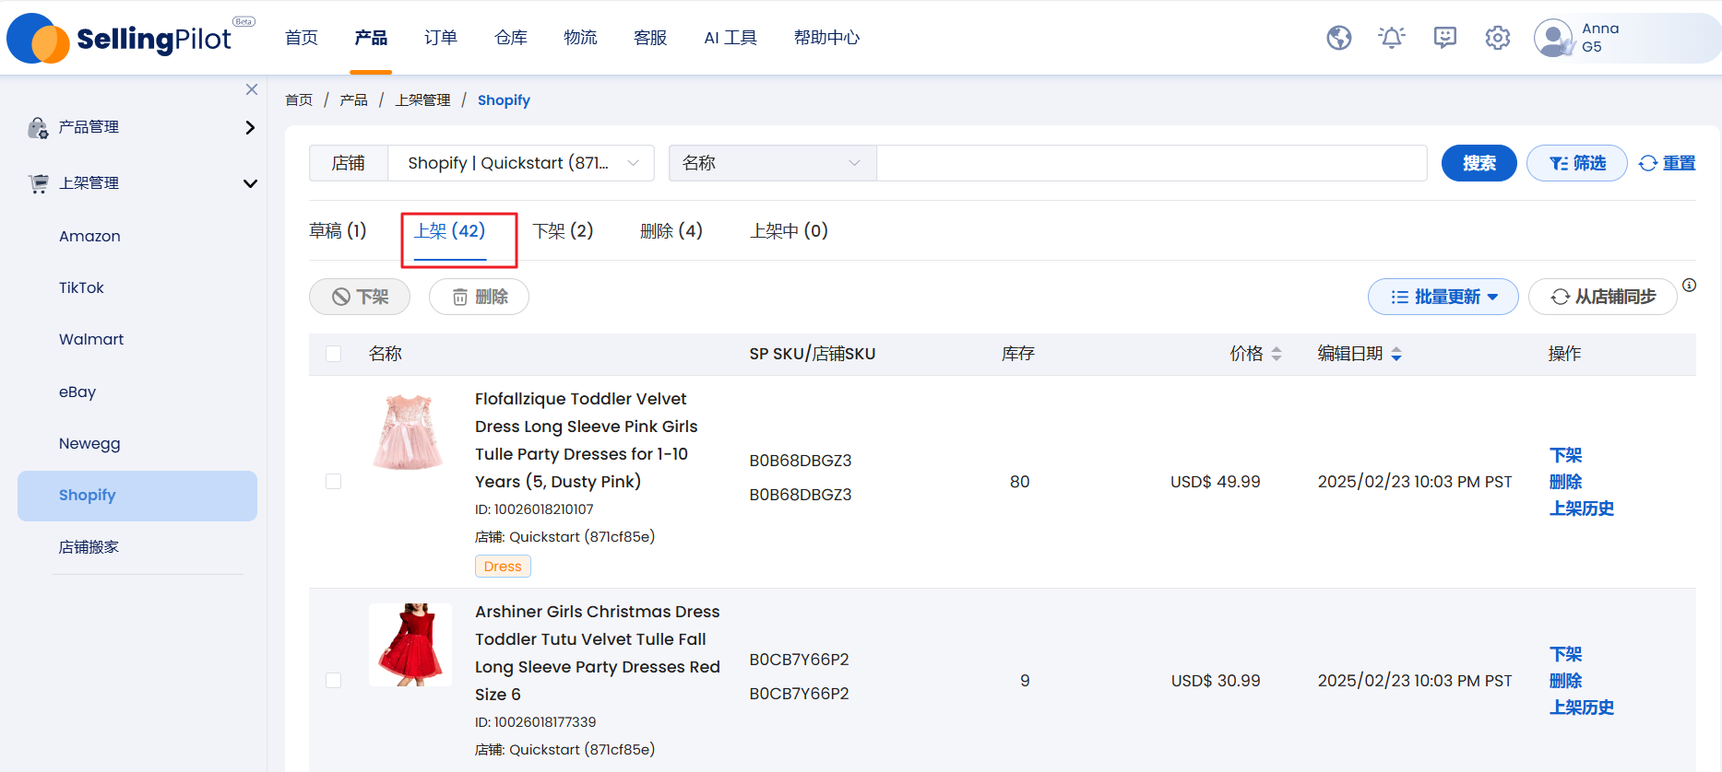Click the info icon beside 从店铺同步

[x=1689, y=286]
